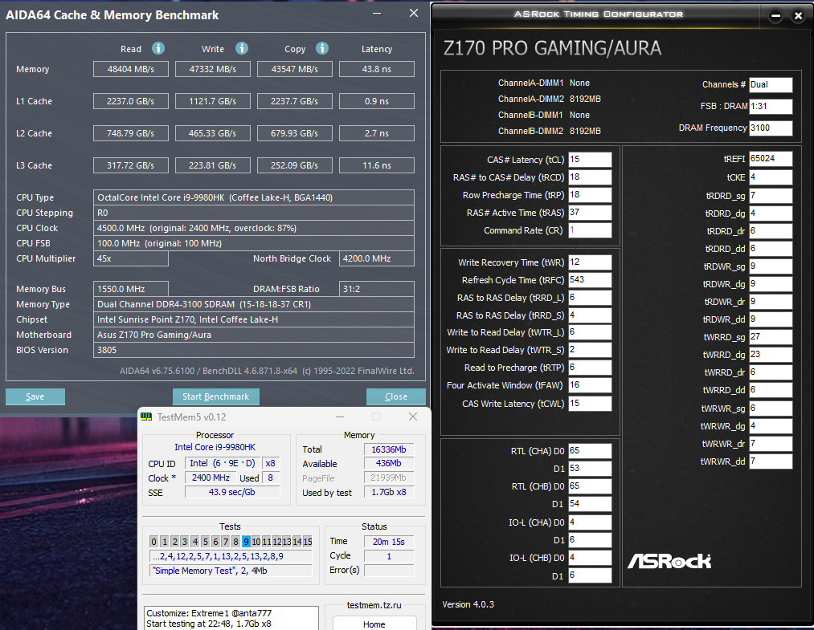The height and width of the screenshot is (630, 814).
Task: Click the Close button in AIDA64
Action: 396,396
